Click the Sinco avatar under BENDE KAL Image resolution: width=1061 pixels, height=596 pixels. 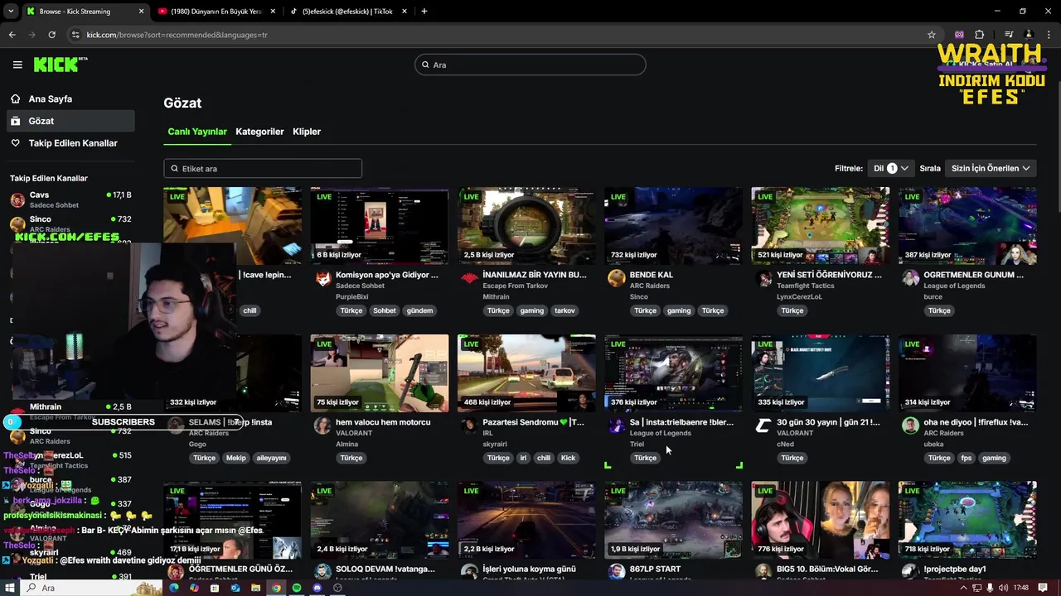click(x=617, y=279)
